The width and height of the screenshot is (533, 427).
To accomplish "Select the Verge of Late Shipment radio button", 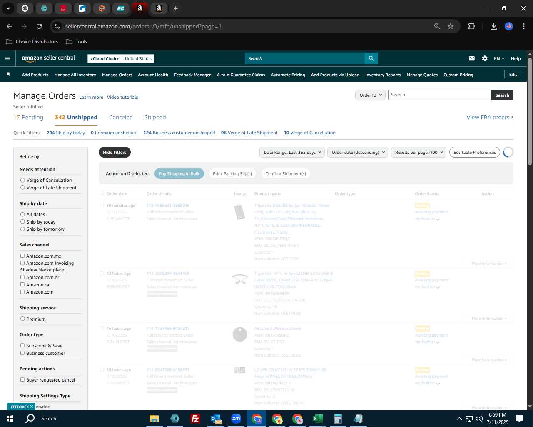I will [22, 188].
